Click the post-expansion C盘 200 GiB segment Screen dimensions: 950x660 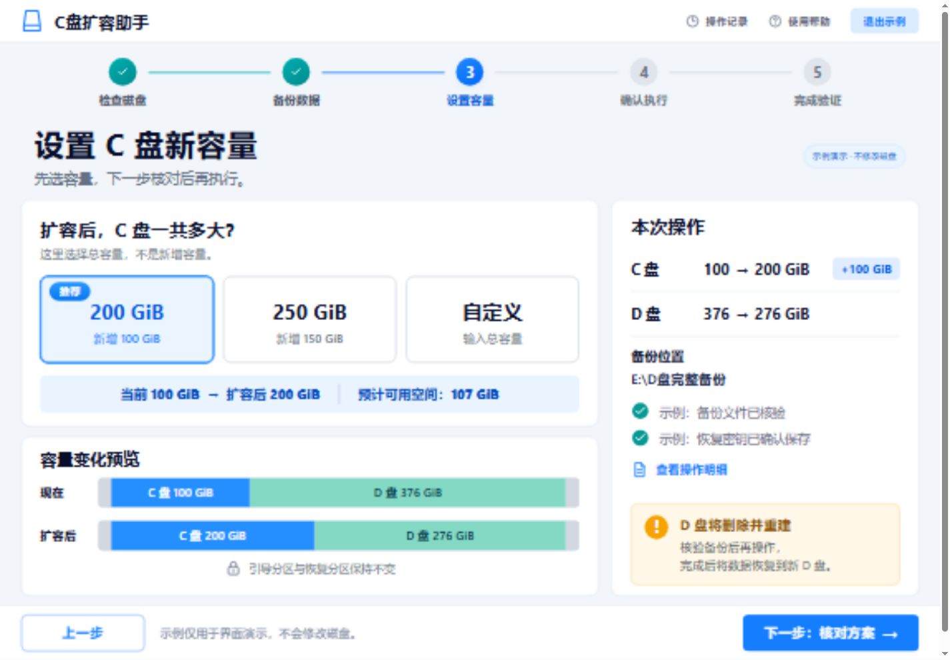[213, 535]
